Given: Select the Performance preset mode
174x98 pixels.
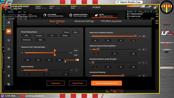Looking at the screenshot, I should pyautogui.click(x=27, y=40).
